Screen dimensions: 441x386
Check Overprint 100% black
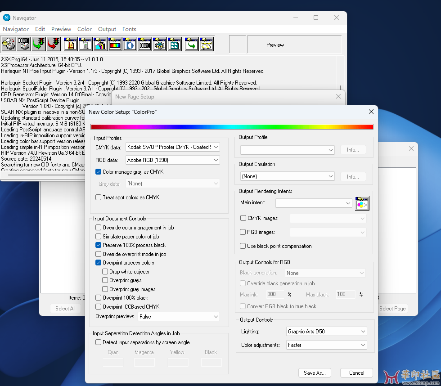(98, 298)
